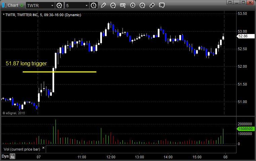Click the 52.50 price axis label
The image size is (256, 161).
(243, 49)
